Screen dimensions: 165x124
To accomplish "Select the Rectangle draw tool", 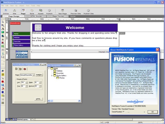I will (3, 57).
